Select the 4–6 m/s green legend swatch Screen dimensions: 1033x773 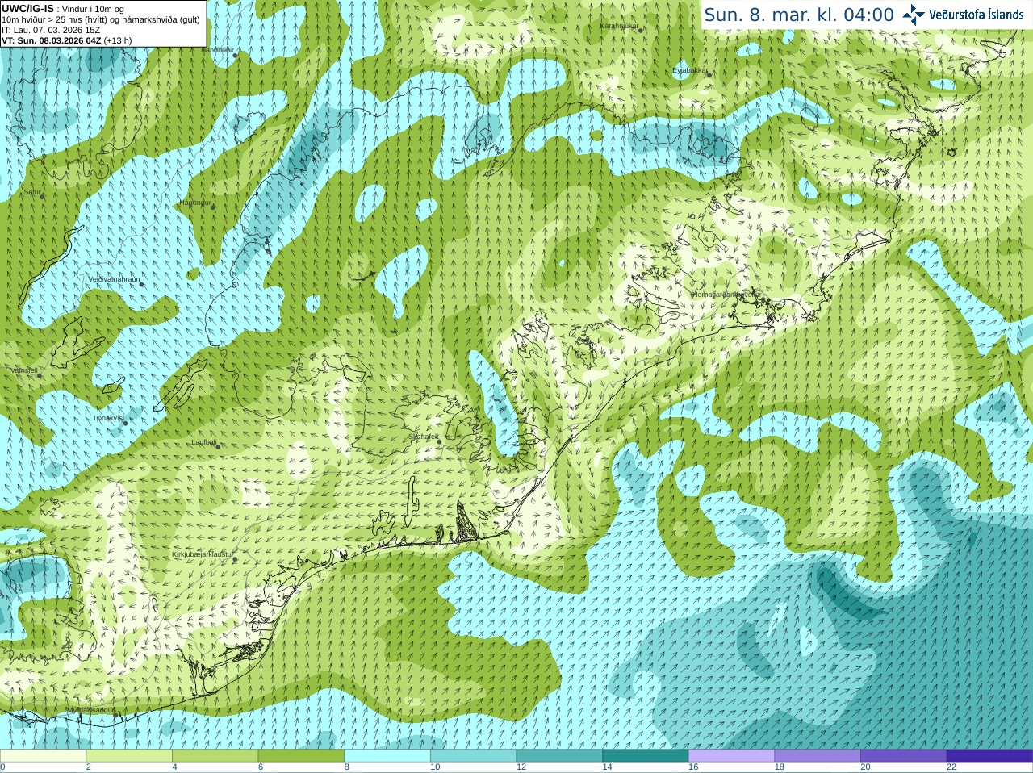pos(215,756)
